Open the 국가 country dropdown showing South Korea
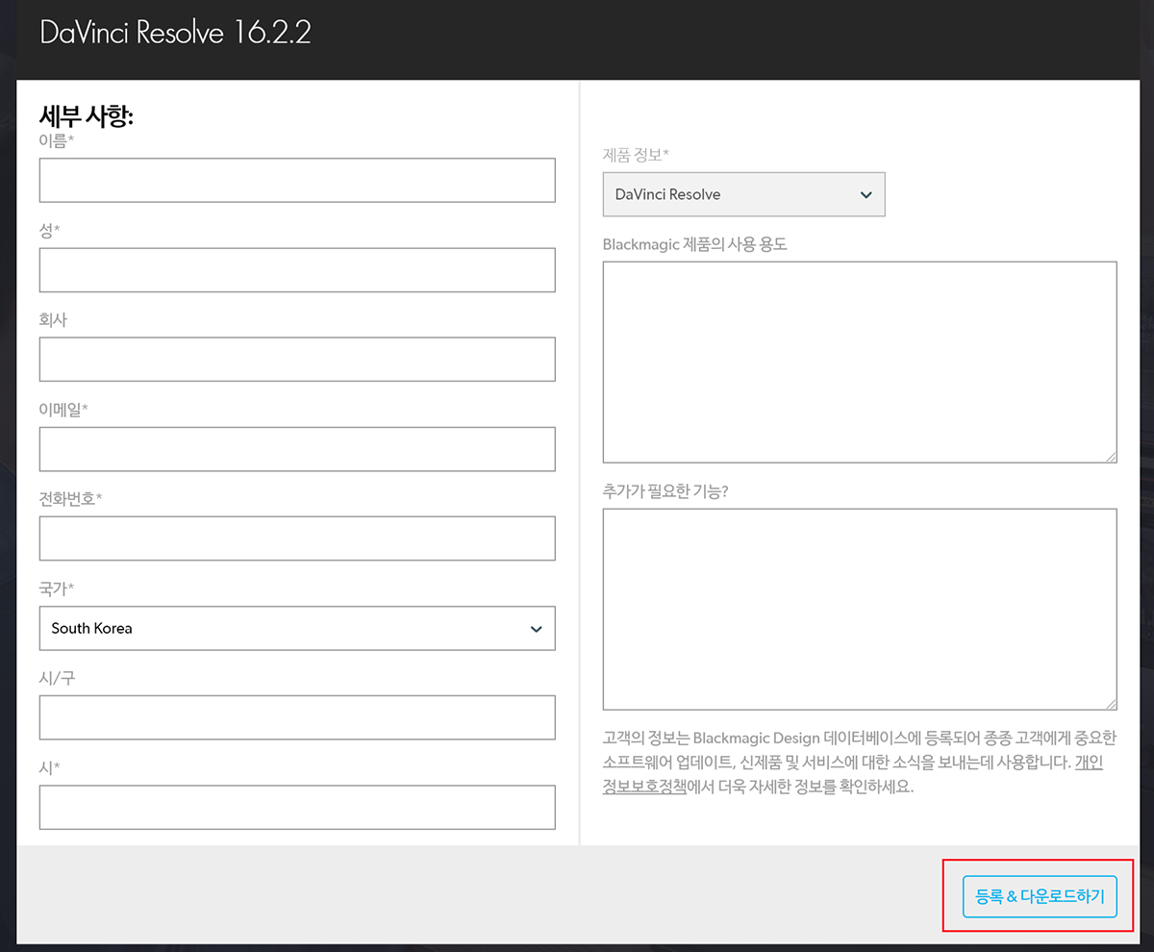Image resolution: width=1154 pixels, height=952 pixels. pyautogui.click(x=297, y=628)
